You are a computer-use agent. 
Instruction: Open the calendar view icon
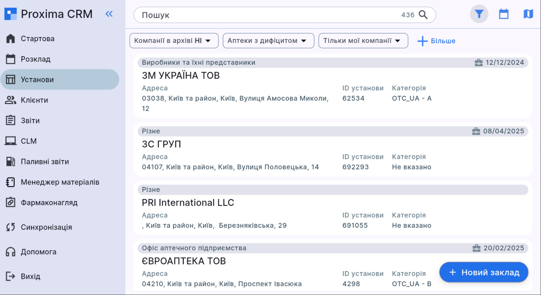click(x=504, y=14)
